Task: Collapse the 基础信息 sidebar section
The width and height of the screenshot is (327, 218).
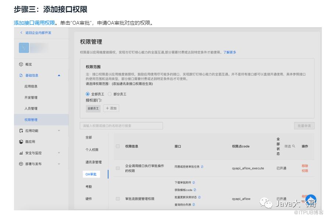Action: pyautogui.click(x=59, y=75)
